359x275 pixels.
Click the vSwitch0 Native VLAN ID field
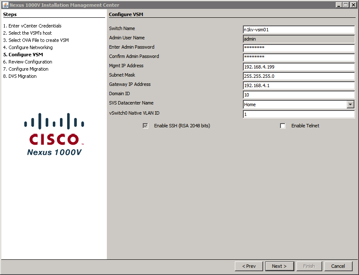click(299, 114)
